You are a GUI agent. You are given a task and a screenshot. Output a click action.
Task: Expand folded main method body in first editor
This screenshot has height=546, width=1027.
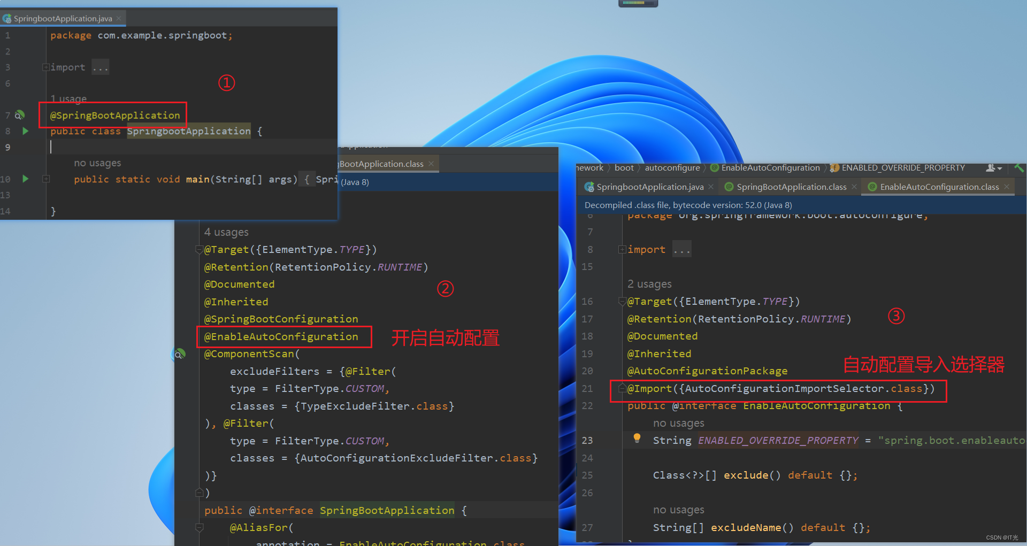click(46, 179)
